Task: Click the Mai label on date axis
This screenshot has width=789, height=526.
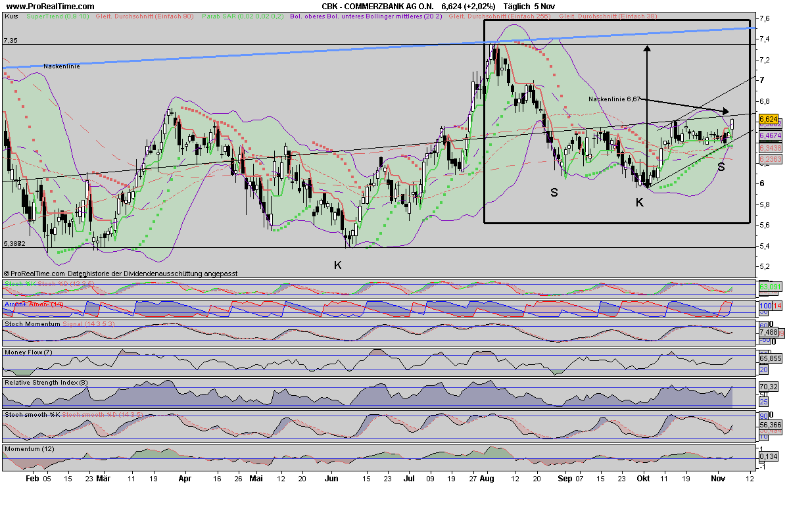Action: [x=256, y=479]
